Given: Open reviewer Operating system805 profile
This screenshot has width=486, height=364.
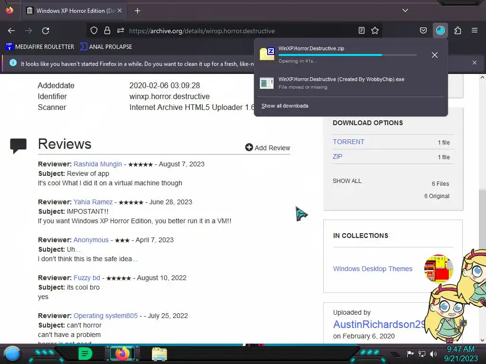Looking at the screenshot, I should coord(105,316).
